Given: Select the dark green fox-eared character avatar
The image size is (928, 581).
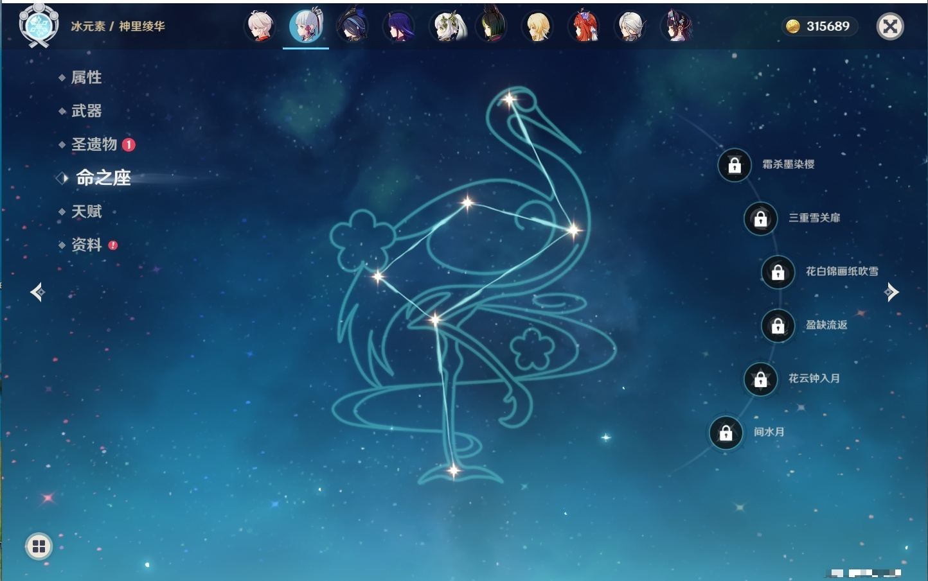Looking at the screenshot, I should 492,26.
